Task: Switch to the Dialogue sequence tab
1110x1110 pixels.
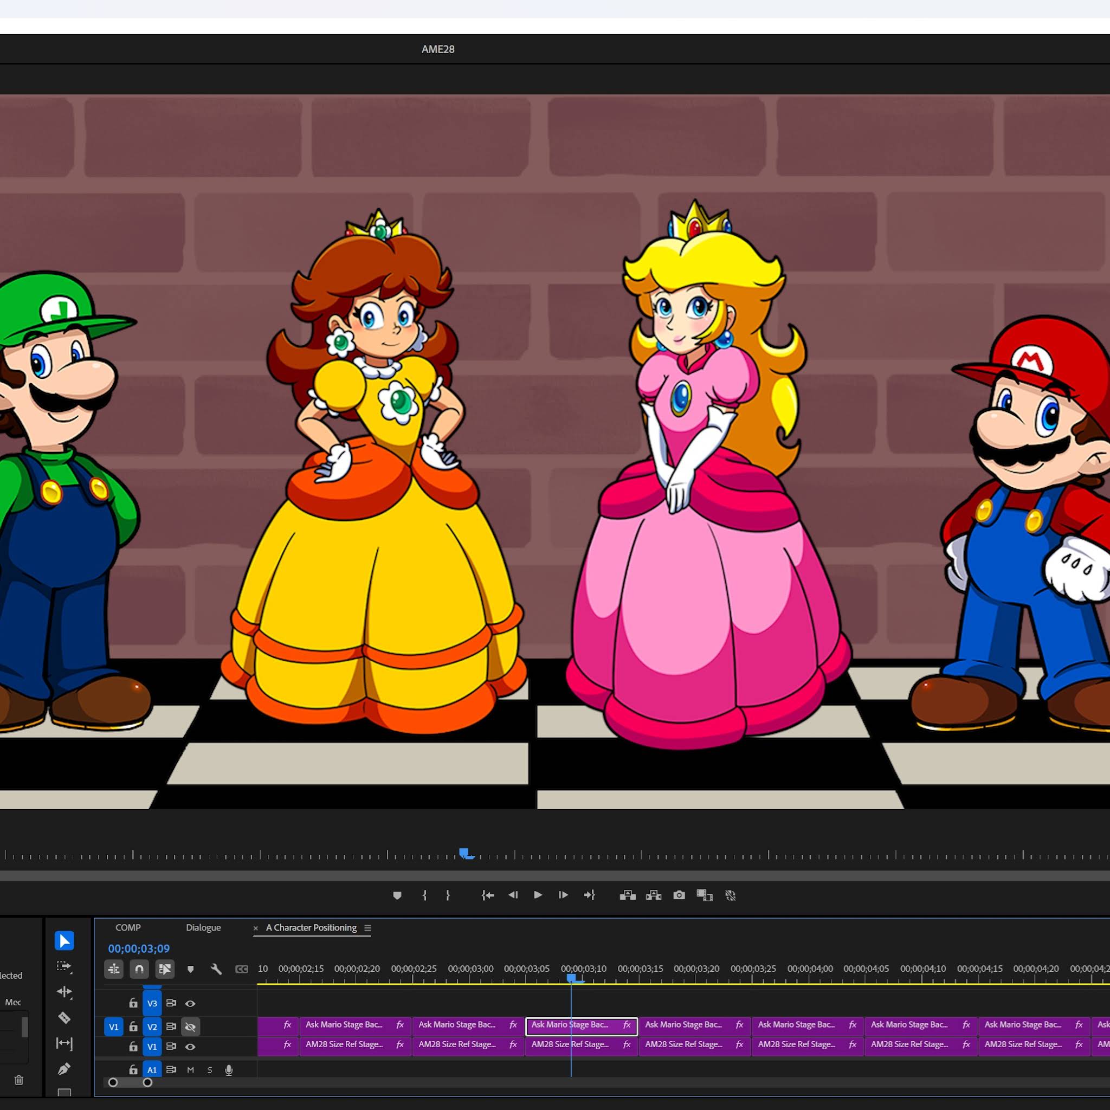Action: [203, 928]
